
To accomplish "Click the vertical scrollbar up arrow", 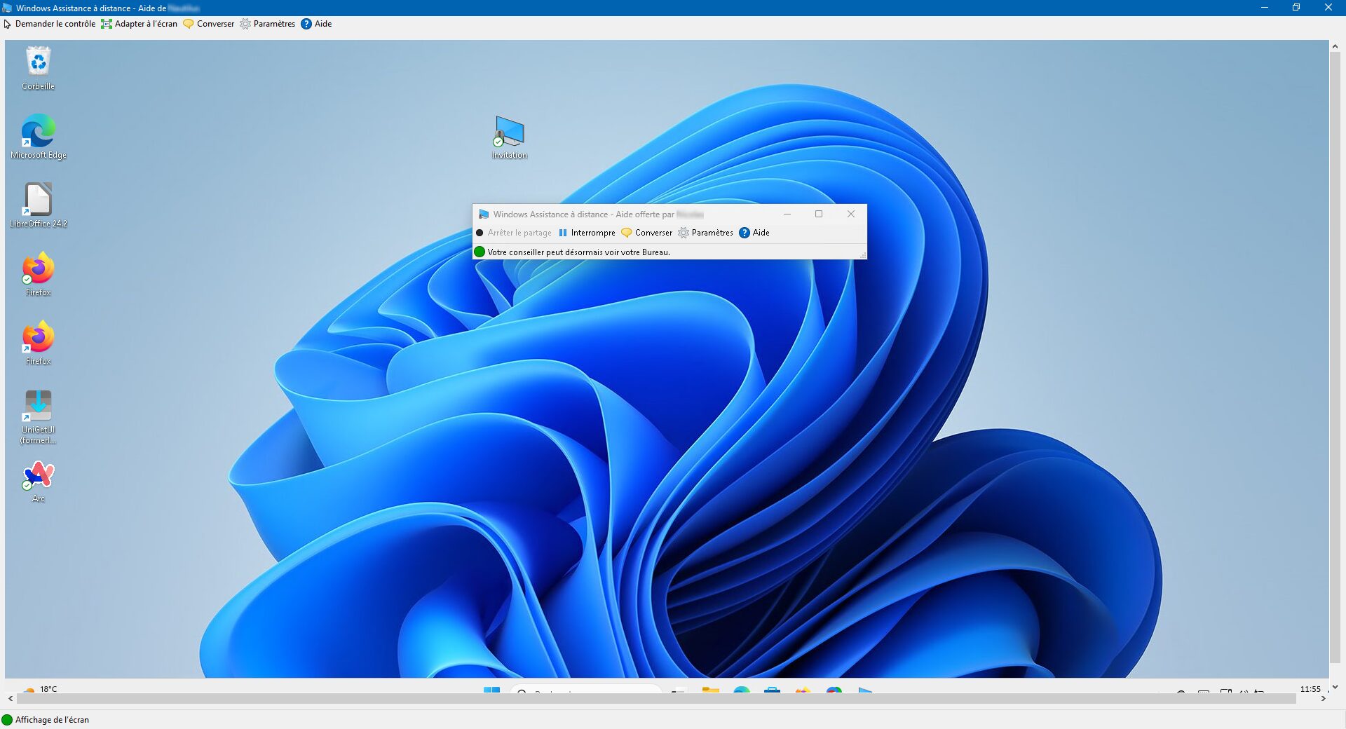I will pos(1335,46).
